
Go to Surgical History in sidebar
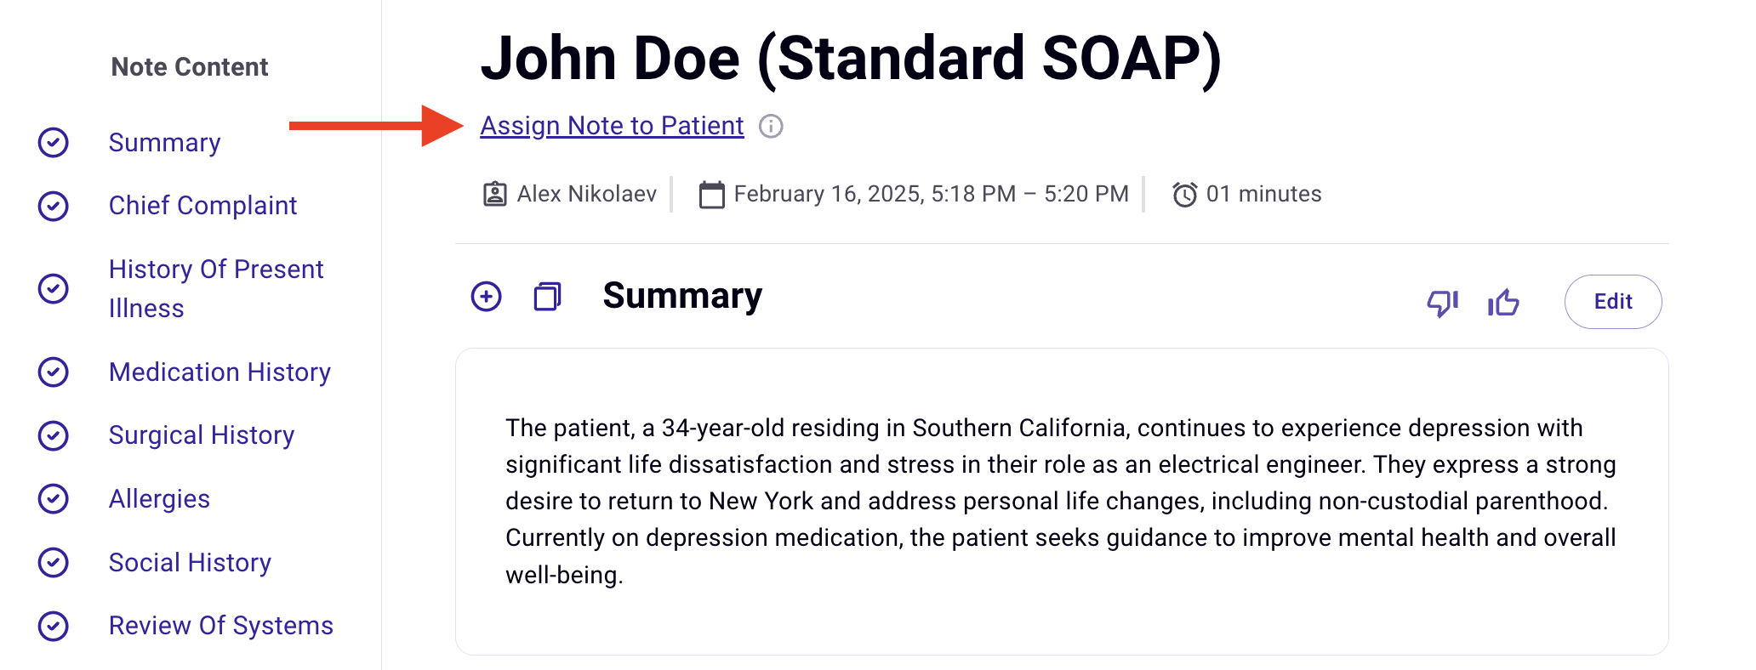pyautogui.click(x=202, y=435)
